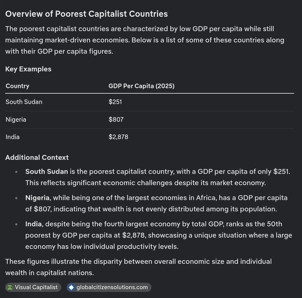Image resolution: width=302 pixels, height=298 pixels.
Task: Click the bullet point before bold Nigeria
Action: [x=17, y=198]
